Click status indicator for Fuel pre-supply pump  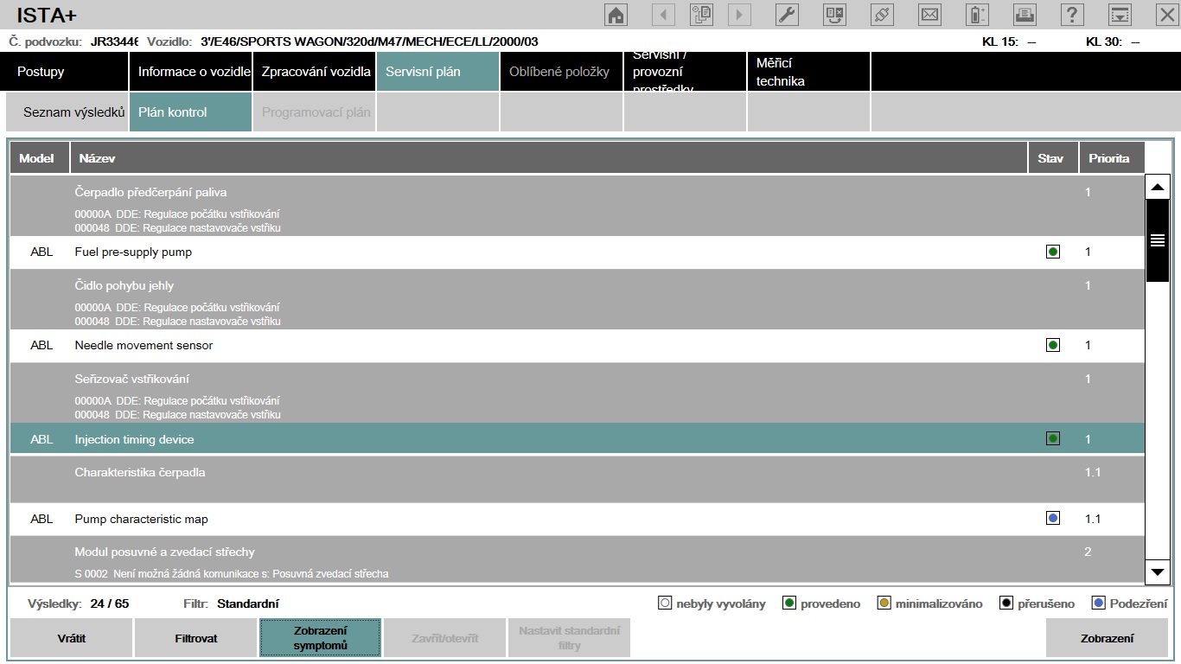coord(1052,252)
